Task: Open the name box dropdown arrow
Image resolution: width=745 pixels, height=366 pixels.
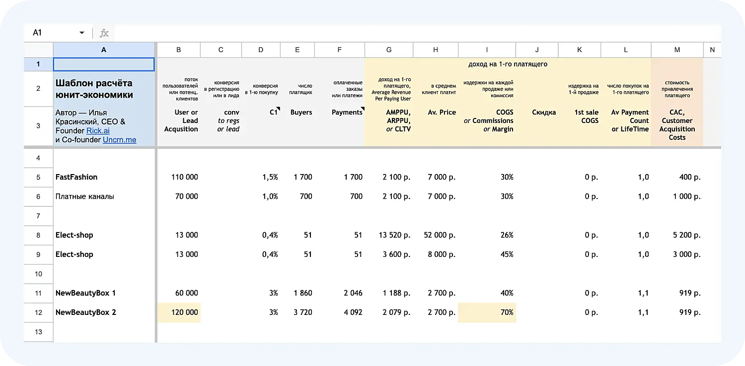Action: pos(82,33)
